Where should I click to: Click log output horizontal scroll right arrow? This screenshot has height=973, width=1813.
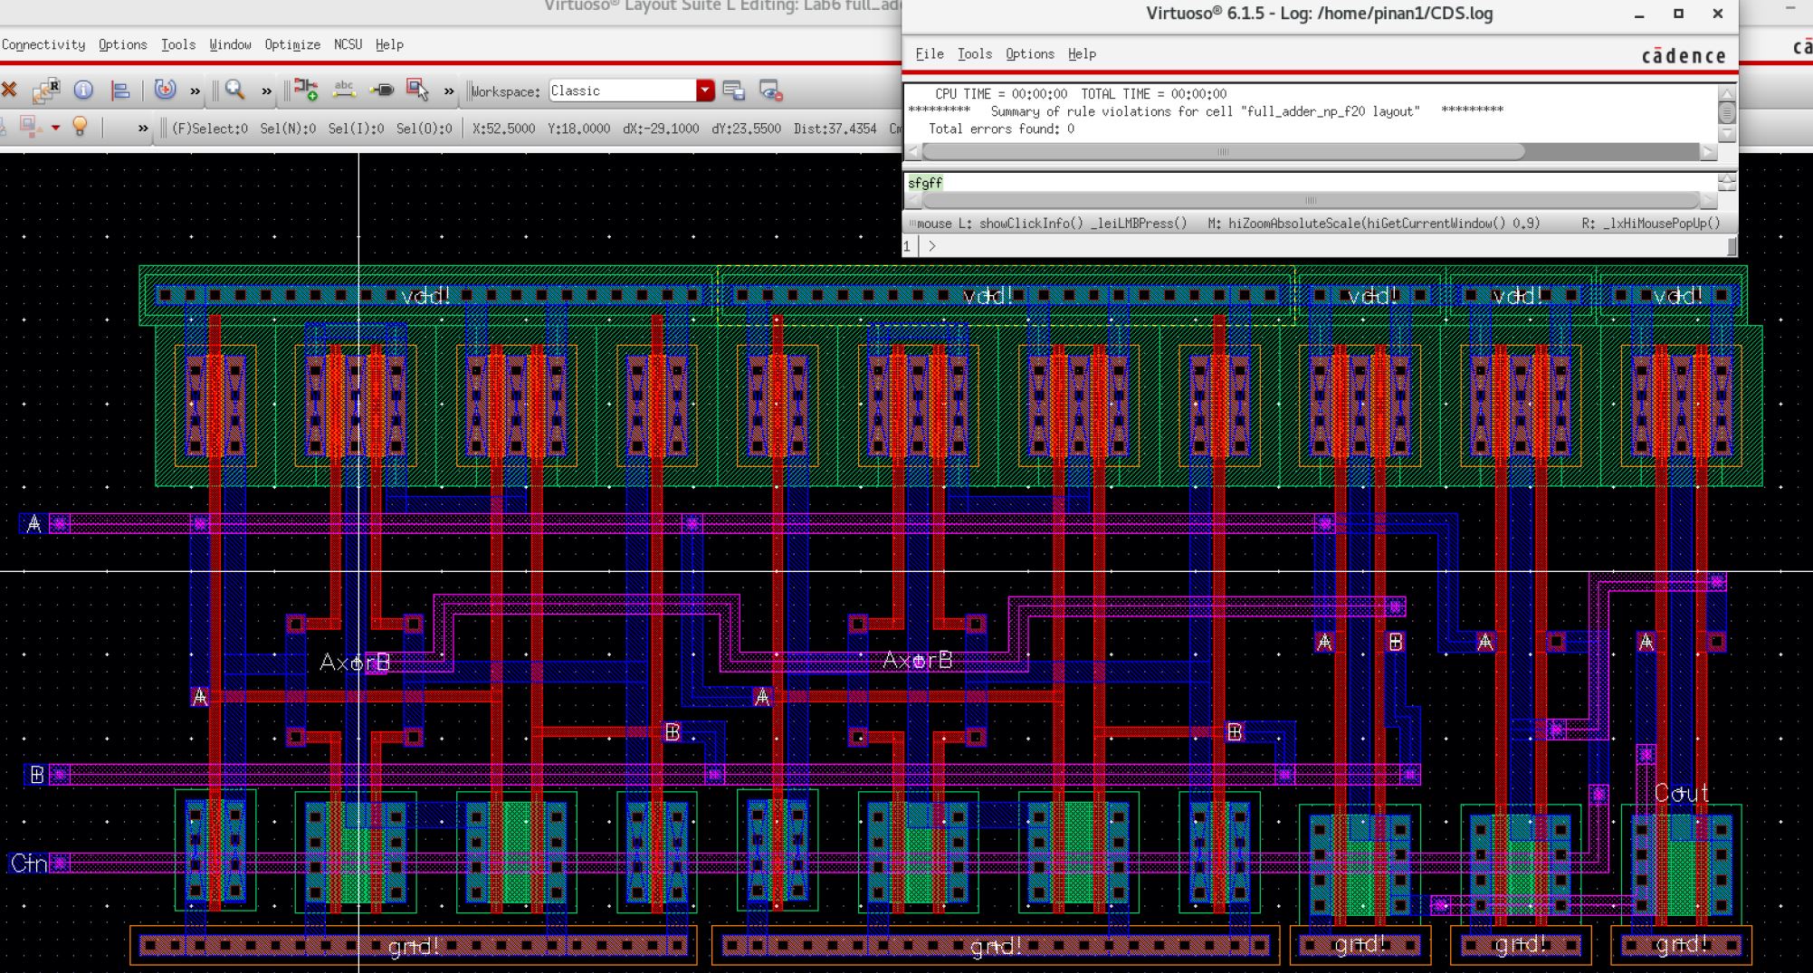[1708, 152]
